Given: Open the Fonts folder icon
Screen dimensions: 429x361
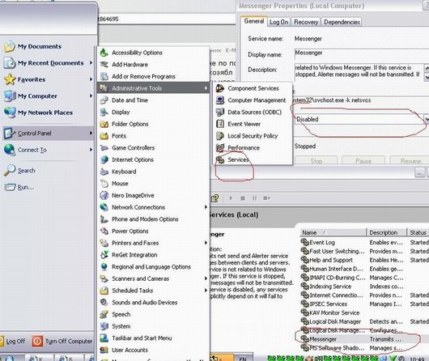Looking at the screenshot, I should (104, 136).
